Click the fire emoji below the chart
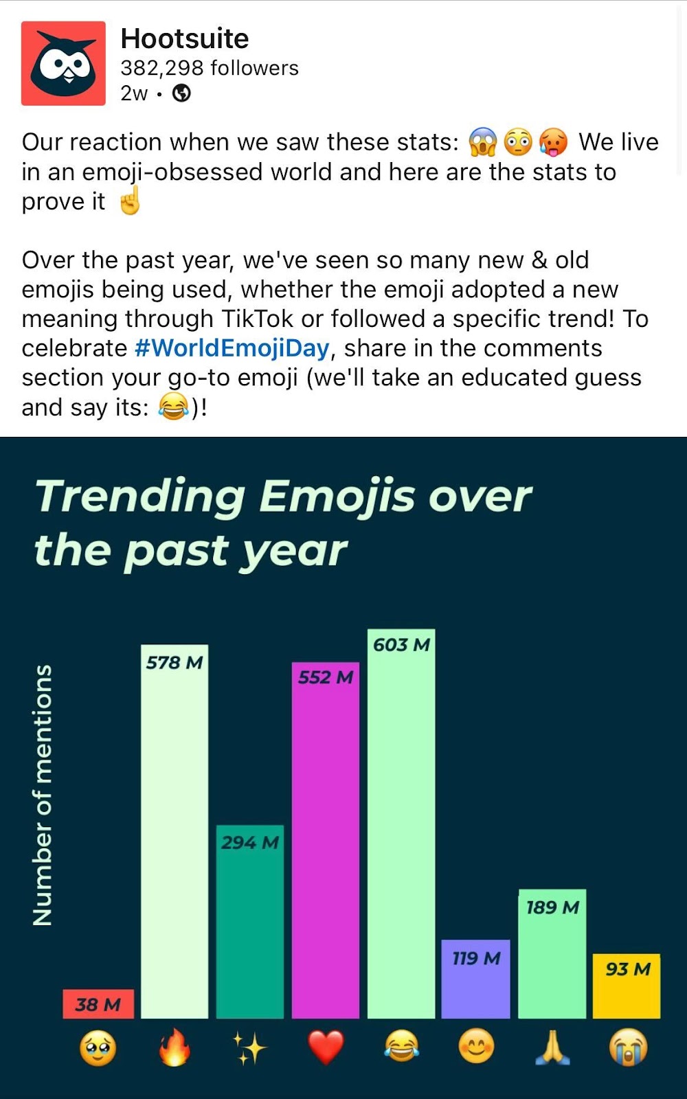 (174, 1047)
